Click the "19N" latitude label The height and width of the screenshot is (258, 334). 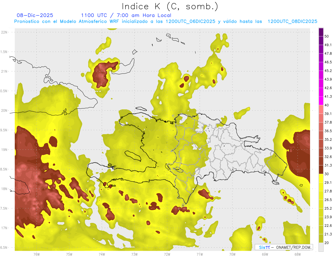pos(4,150)
